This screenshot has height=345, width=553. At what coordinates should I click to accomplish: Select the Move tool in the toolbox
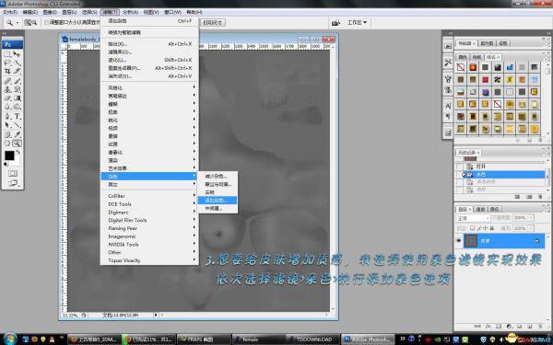click(x=17, y=54)
